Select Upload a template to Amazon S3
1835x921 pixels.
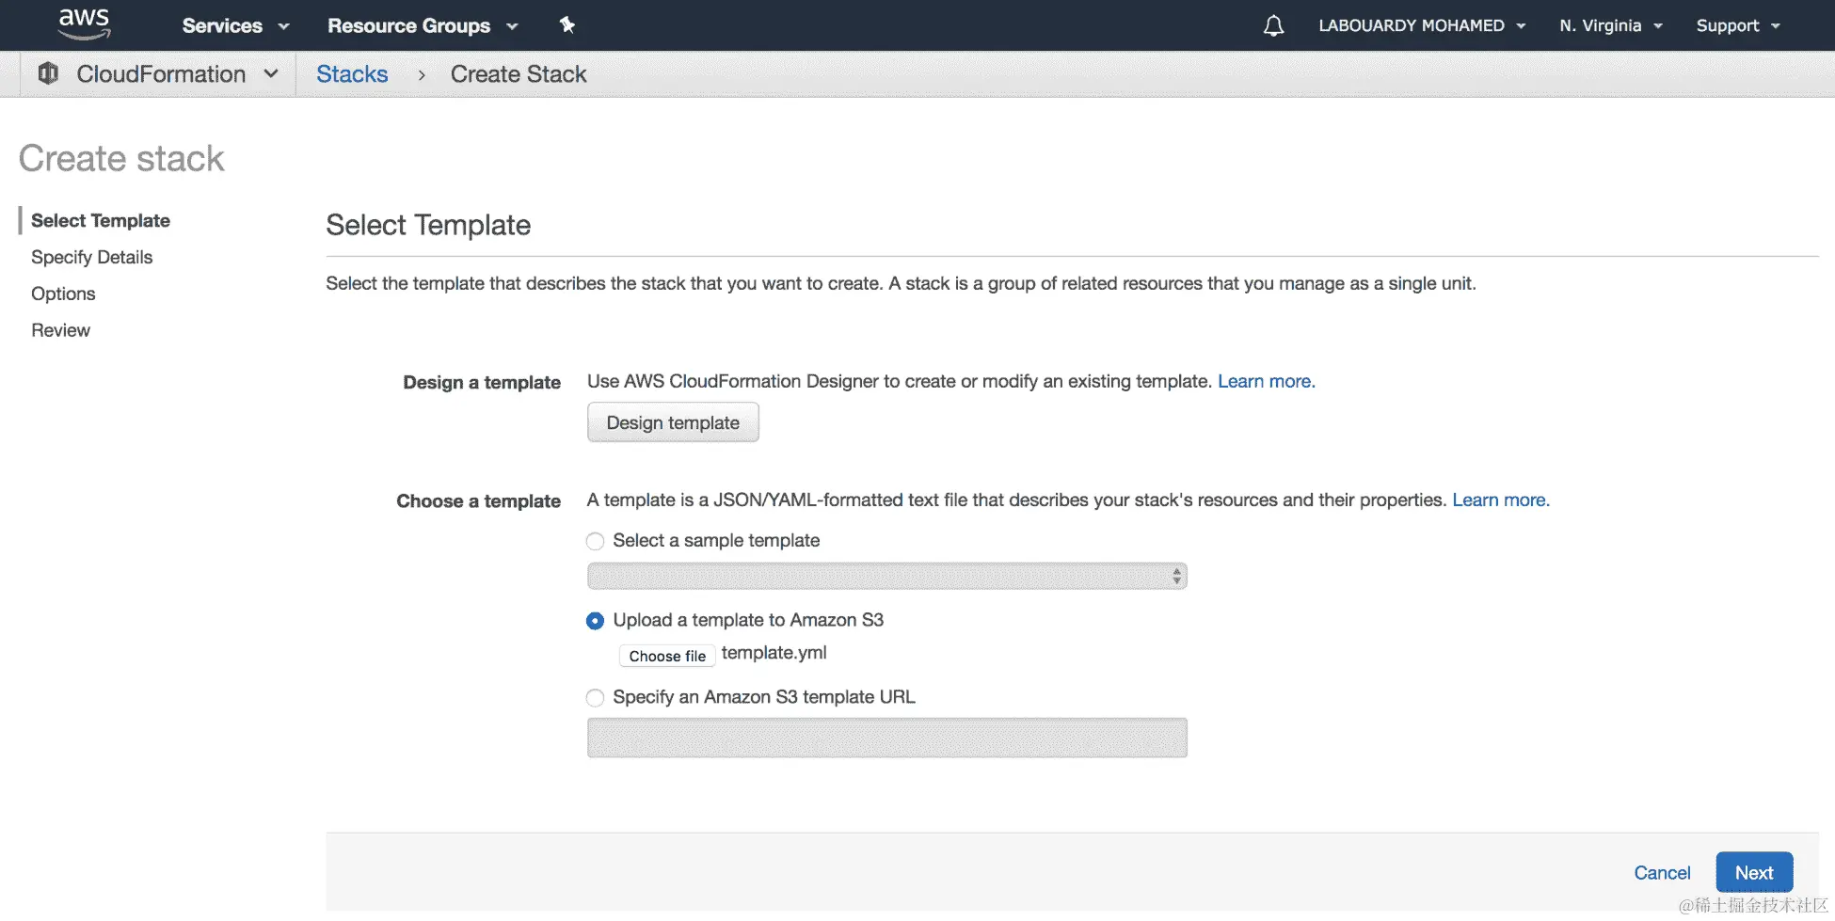[595, 621]
